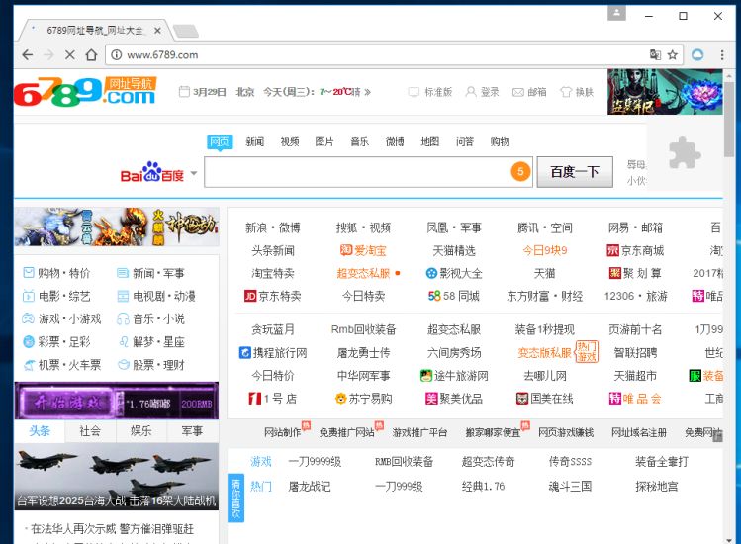Image resolution: width=741 pixels, height=544 pixels.
Task: Click the page vertical scrollbar thumb
Action: pyautogui.click(x=729, y=119)
